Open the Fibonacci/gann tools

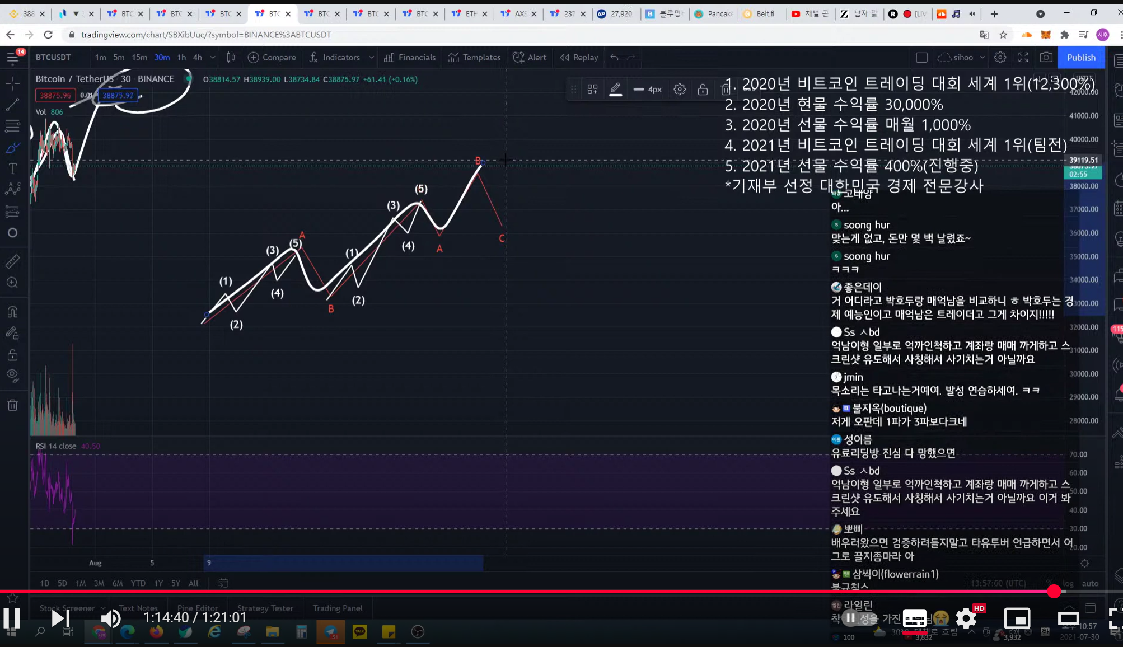(x=12, y=126)
